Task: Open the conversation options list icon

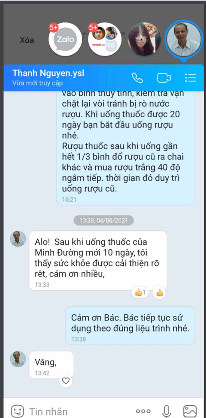Action: 191,78
